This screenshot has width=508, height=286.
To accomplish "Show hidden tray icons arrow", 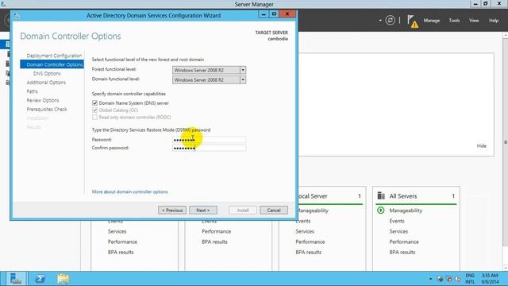I will pyautogui.click(x=430, y=279).
